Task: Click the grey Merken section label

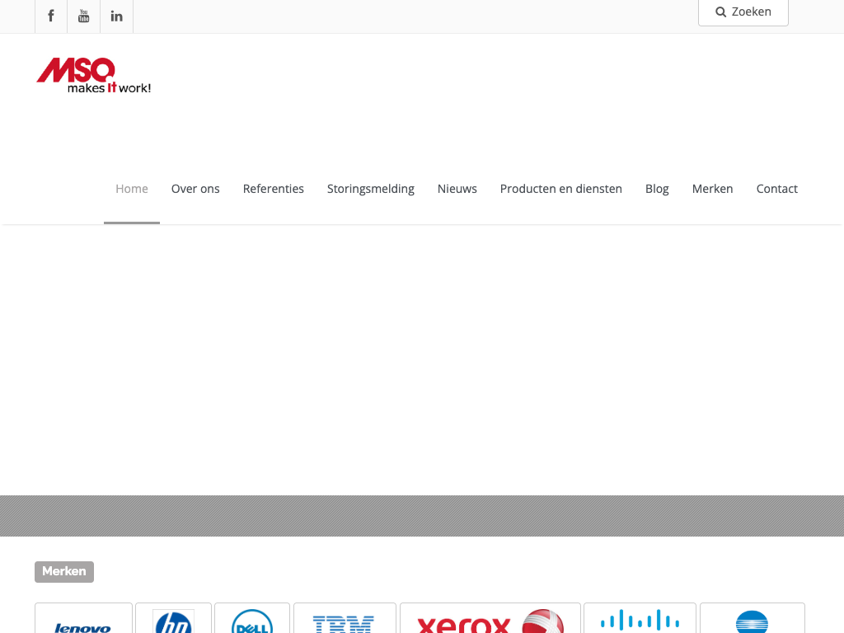Action: (x=64, y=572)
